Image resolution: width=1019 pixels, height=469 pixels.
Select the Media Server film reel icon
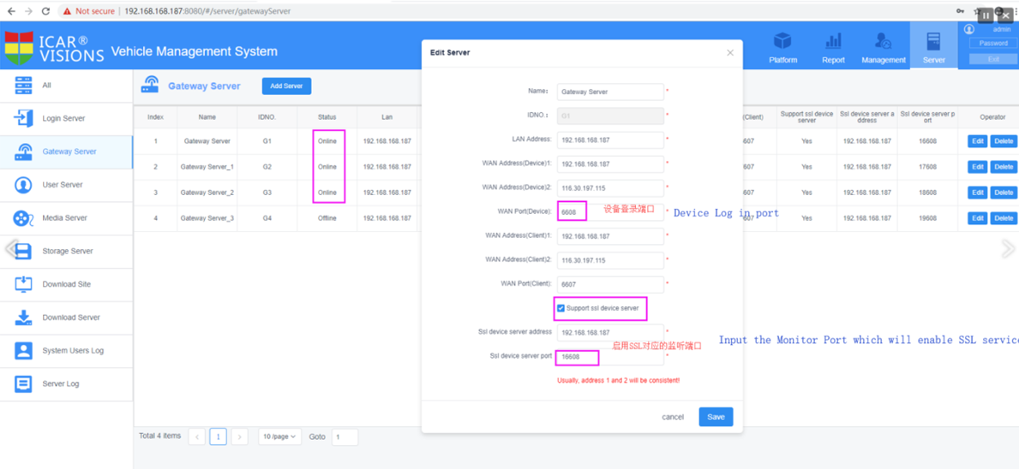pos(23,218)
